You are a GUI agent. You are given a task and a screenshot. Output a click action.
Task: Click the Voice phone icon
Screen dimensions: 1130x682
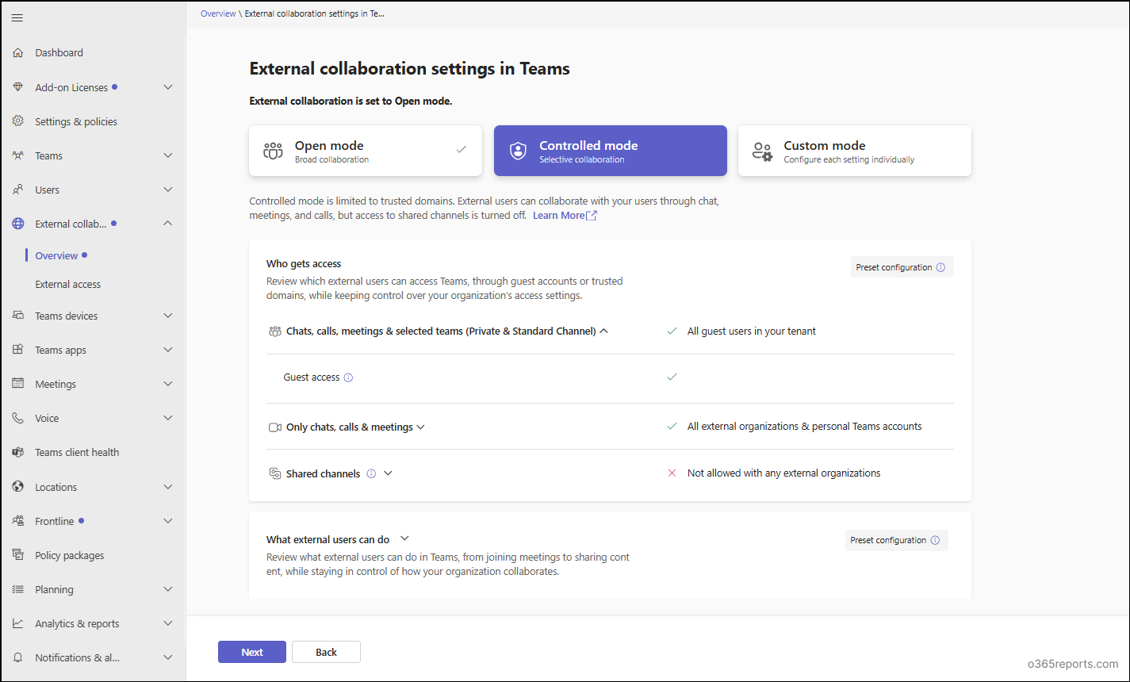(x=18, y=418)
